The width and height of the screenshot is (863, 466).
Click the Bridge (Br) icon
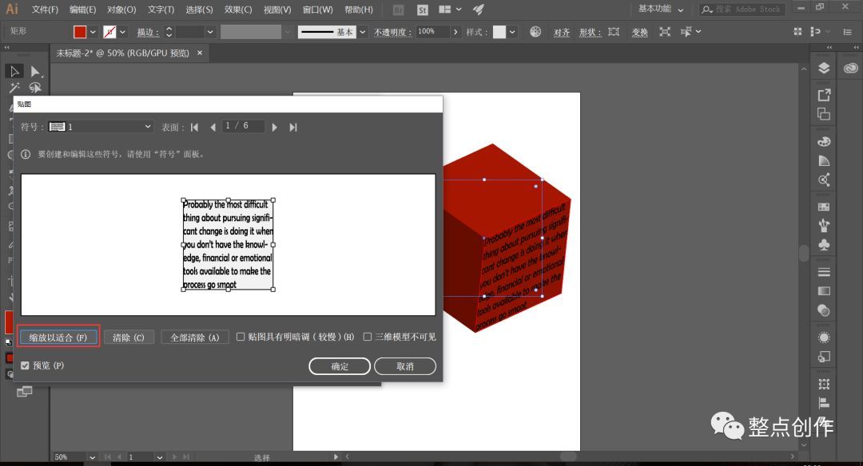click(399, 10)
